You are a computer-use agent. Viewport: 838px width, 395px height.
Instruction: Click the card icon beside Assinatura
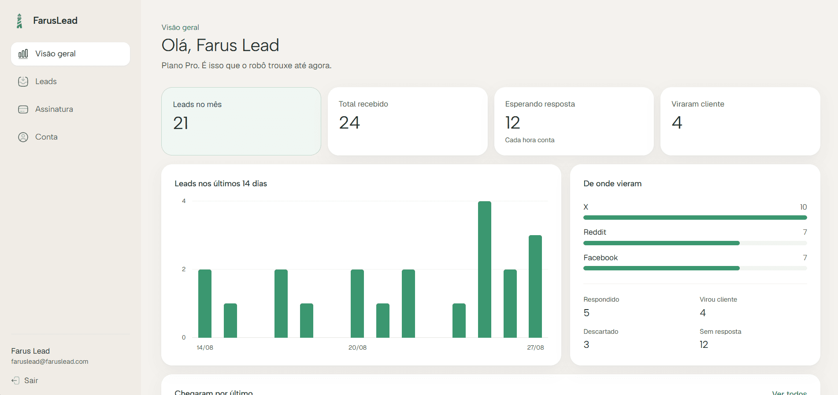pyautogui.click(x=23, y=109)
